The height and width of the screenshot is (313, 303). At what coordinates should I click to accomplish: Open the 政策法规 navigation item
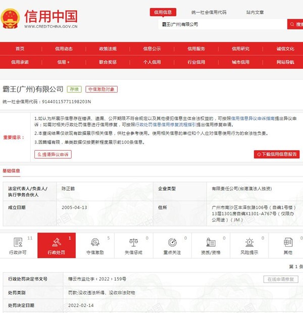pyautogui.click(x=108, y=49)
